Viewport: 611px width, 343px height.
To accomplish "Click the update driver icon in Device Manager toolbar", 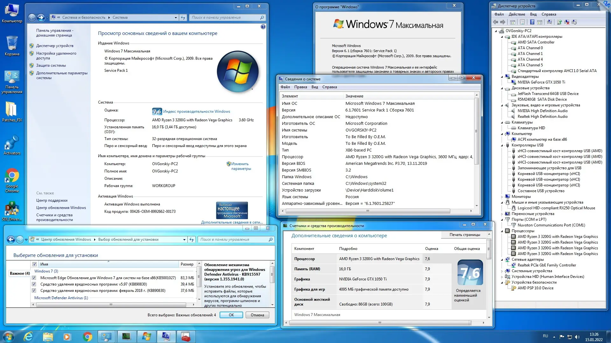I will [559, 22].
